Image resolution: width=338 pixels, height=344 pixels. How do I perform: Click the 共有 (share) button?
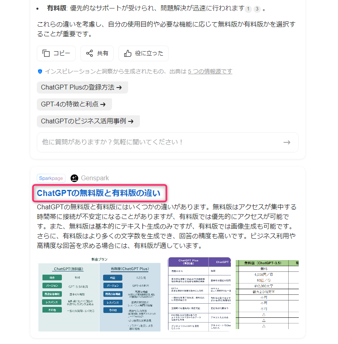pos(97,53)
